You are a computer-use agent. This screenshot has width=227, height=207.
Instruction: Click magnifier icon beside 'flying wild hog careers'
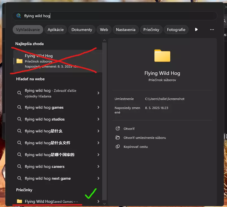click(x=19, y=166)
